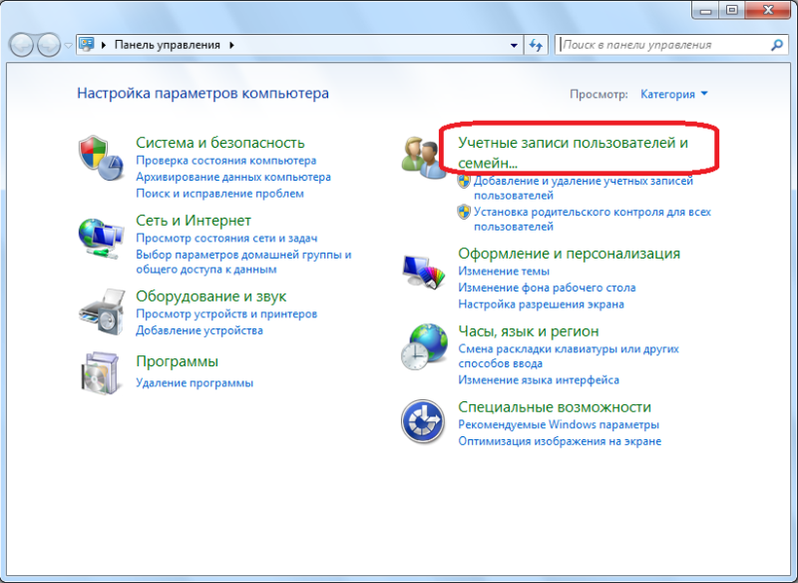798x583 pixels.
Task: Click Смена раскладки клавиатуры link
Action: coord(569,356)
